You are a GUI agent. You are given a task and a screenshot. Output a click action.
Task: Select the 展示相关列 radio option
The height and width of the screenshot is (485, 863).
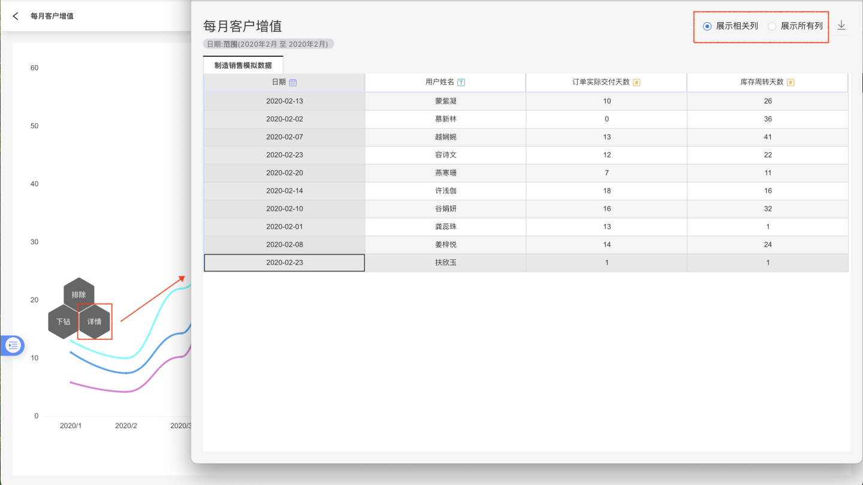point(707,26)
